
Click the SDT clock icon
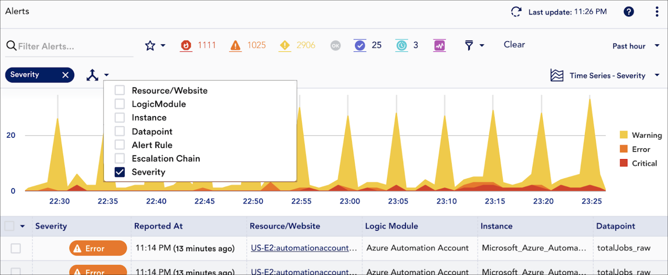pyautogui.click(x=401, y=45)
